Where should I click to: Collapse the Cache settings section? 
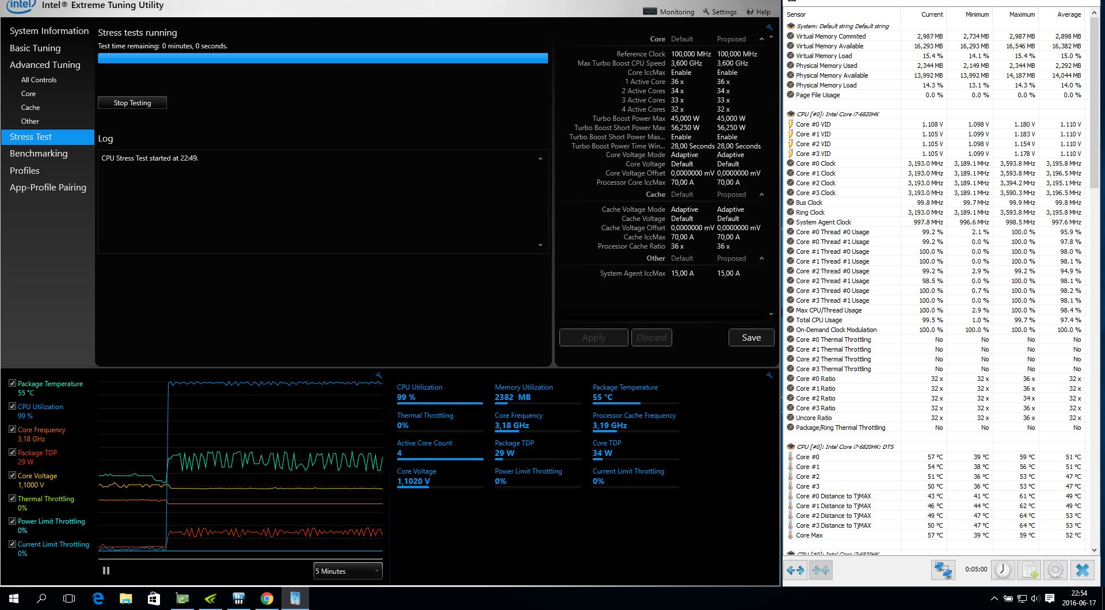761,195
